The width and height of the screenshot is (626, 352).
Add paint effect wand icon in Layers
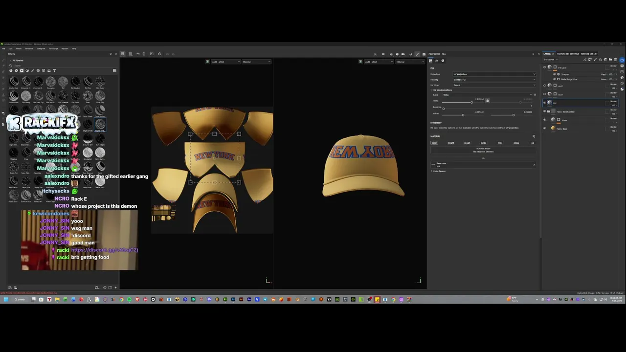pos(585,60)
